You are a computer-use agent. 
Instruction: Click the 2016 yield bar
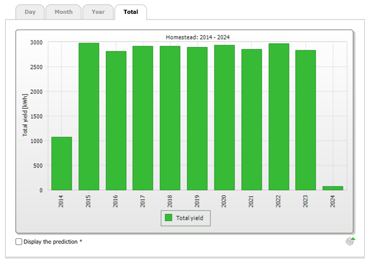pos(116,120)
